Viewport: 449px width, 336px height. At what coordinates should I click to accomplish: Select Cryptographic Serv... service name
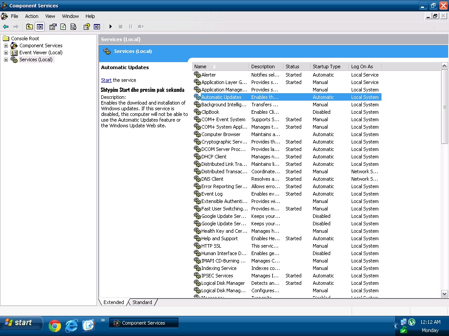tap(224, 142)
